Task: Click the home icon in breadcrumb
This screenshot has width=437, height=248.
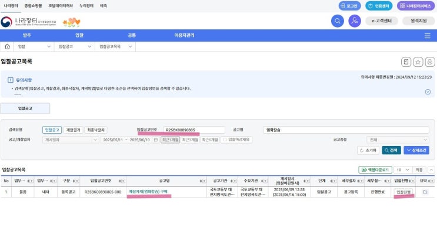Action: pyautogui.click(x=7, y=46)
